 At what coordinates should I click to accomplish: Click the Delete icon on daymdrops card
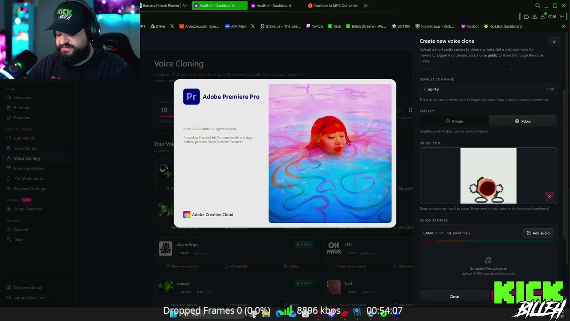286,266
